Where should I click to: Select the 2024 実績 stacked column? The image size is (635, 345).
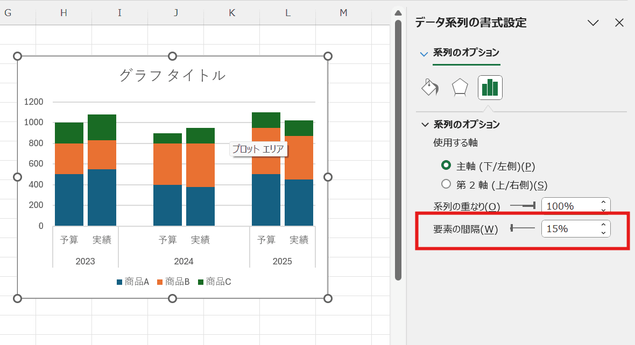pyautogui.click(x=200, y=177)
